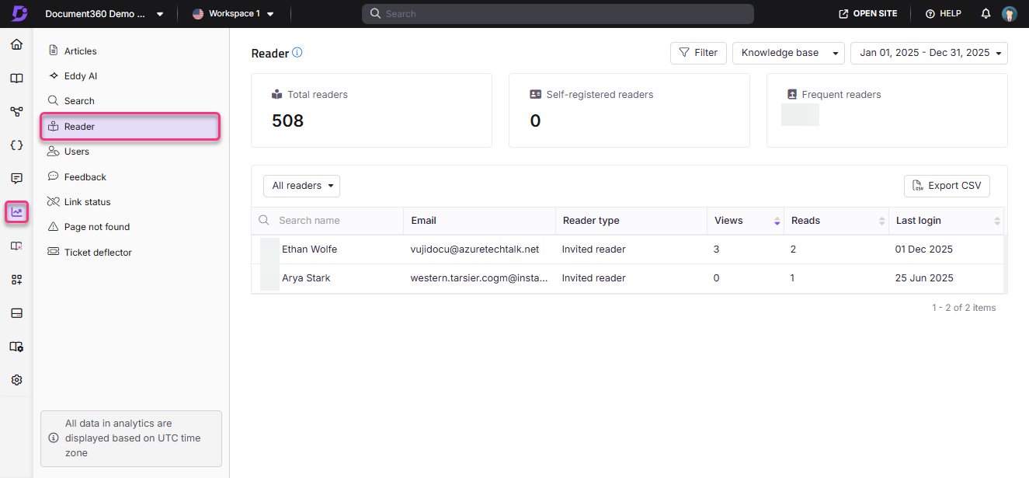Open the Knowledge base selector dropdown
The width and height of the screenshot is (1029, 478).
click(x=788, y=53)
